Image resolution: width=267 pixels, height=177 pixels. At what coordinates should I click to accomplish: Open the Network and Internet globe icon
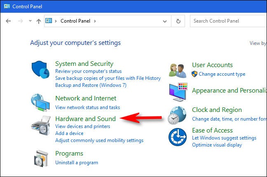coord(40,103)
